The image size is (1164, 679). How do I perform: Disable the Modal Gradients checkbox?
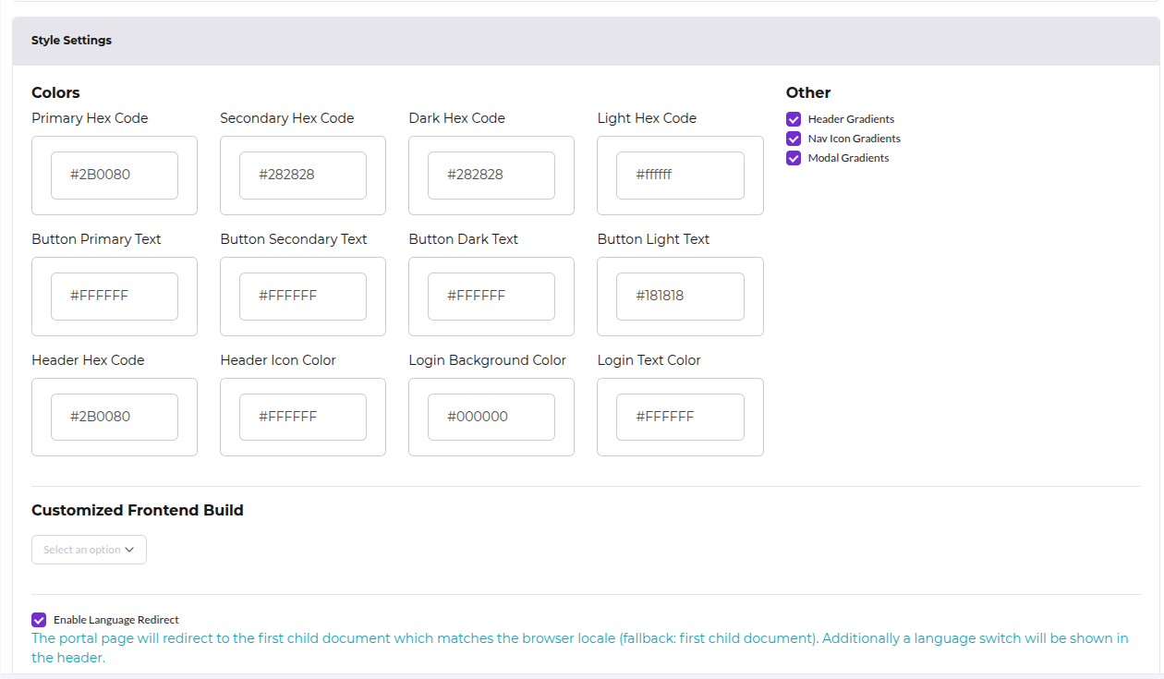point(794,158)
